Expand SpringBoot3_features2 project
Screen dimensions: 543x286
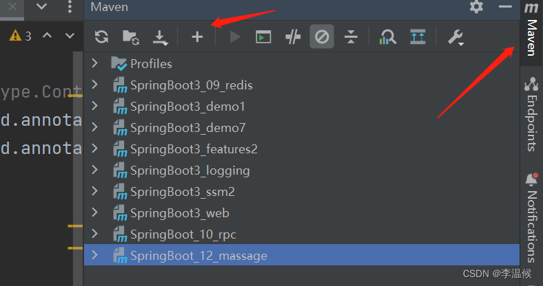pos(94,148)
